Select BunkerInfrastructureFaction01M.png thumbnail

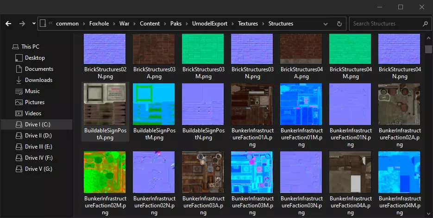(301, 104)
